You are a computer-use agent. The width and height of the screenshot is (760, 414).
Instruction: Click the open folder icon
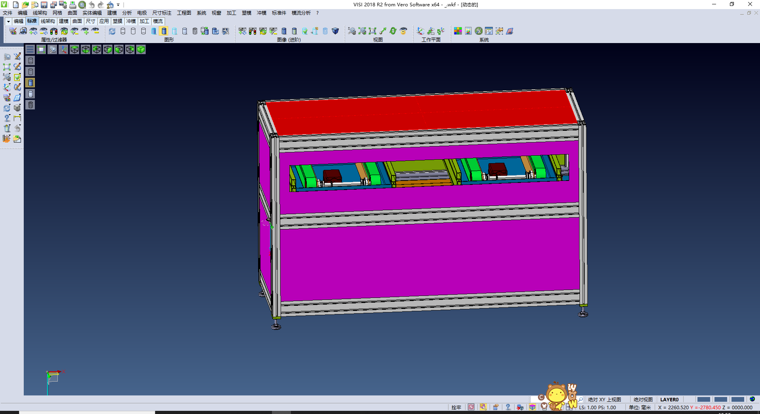pyautogui.click(x=25, y=5)
